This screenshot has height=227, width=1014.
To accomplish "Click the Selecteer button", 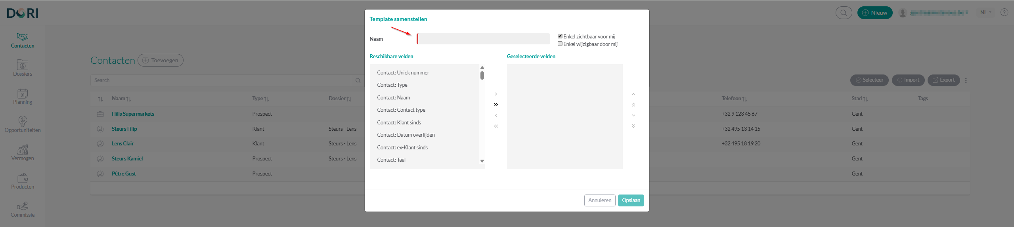I will point(869,80).
